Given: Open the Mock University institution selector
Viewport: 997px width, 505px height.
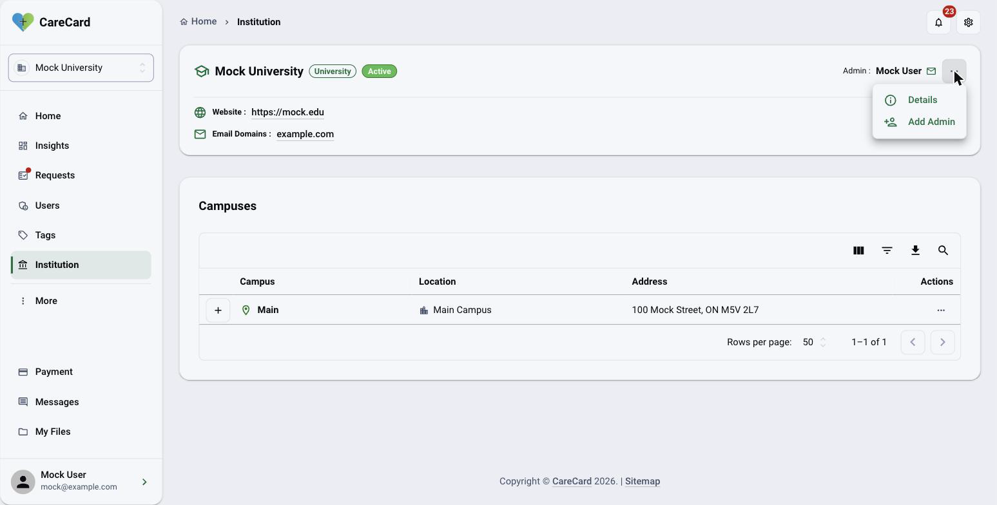Looking at the screenshot, I should tap(81, 68).
